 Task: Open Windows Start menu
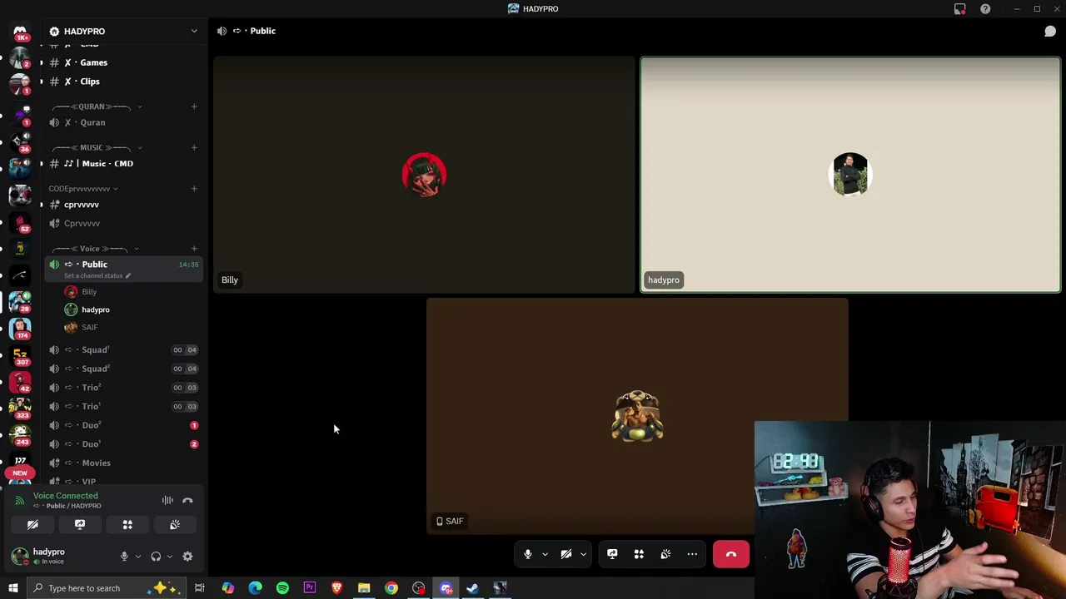pyautogui.click(x=12, y=588)
